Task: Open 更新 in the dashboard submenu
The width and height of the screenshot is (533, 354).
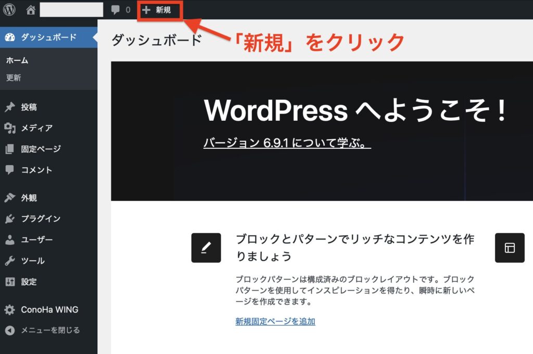Action: 14,78
